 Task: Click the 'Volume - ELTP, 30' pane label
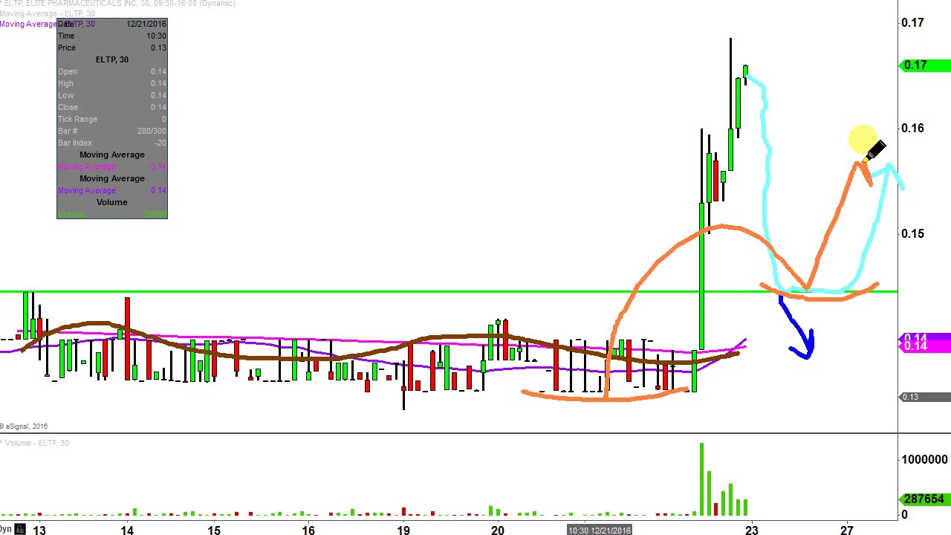click(x=35, y=443)
